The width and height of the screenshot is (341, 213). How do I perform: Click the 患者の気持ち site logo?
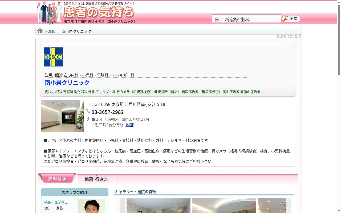click(99, 12)
